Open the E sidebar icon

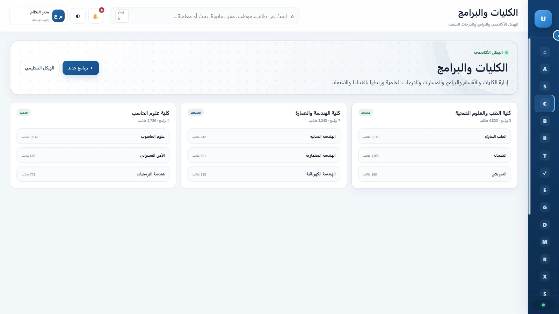[545, 190]
